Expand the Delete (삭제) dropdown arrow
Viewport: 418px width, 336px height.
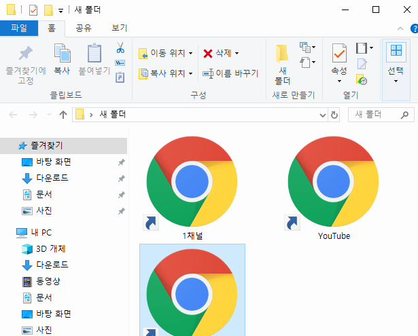point(237,53)
